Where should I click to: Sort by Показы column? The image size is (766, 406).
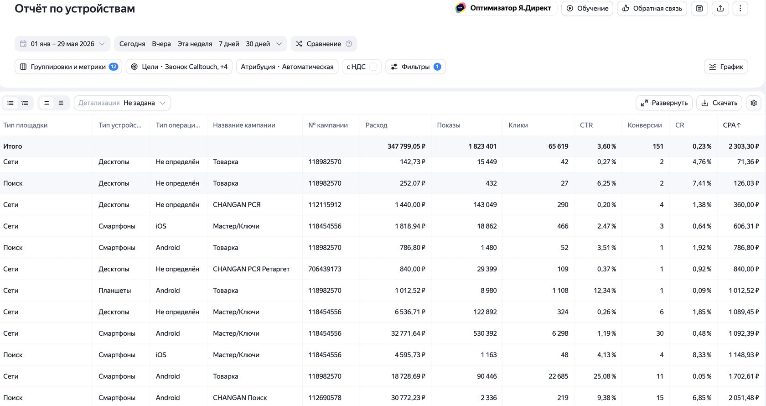click(449, 125)
